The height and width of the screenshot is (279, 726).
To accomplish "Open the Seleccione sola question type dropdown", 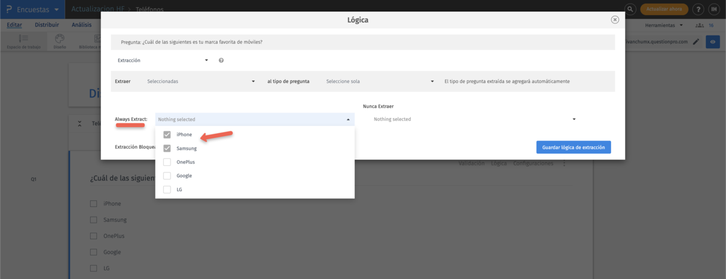I will [379, 81].
